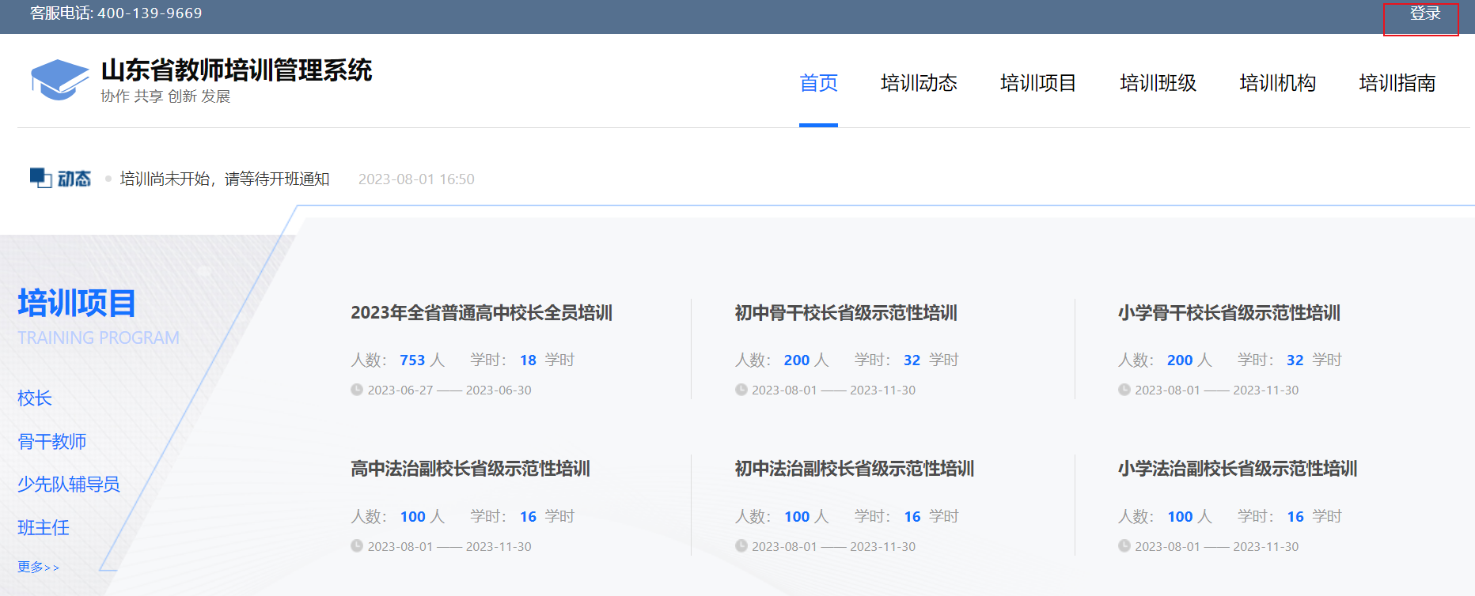1475x596 pixels.
Task: Open 小学骨干校长省级示范性培训 project
Action: coord(1229,313)
